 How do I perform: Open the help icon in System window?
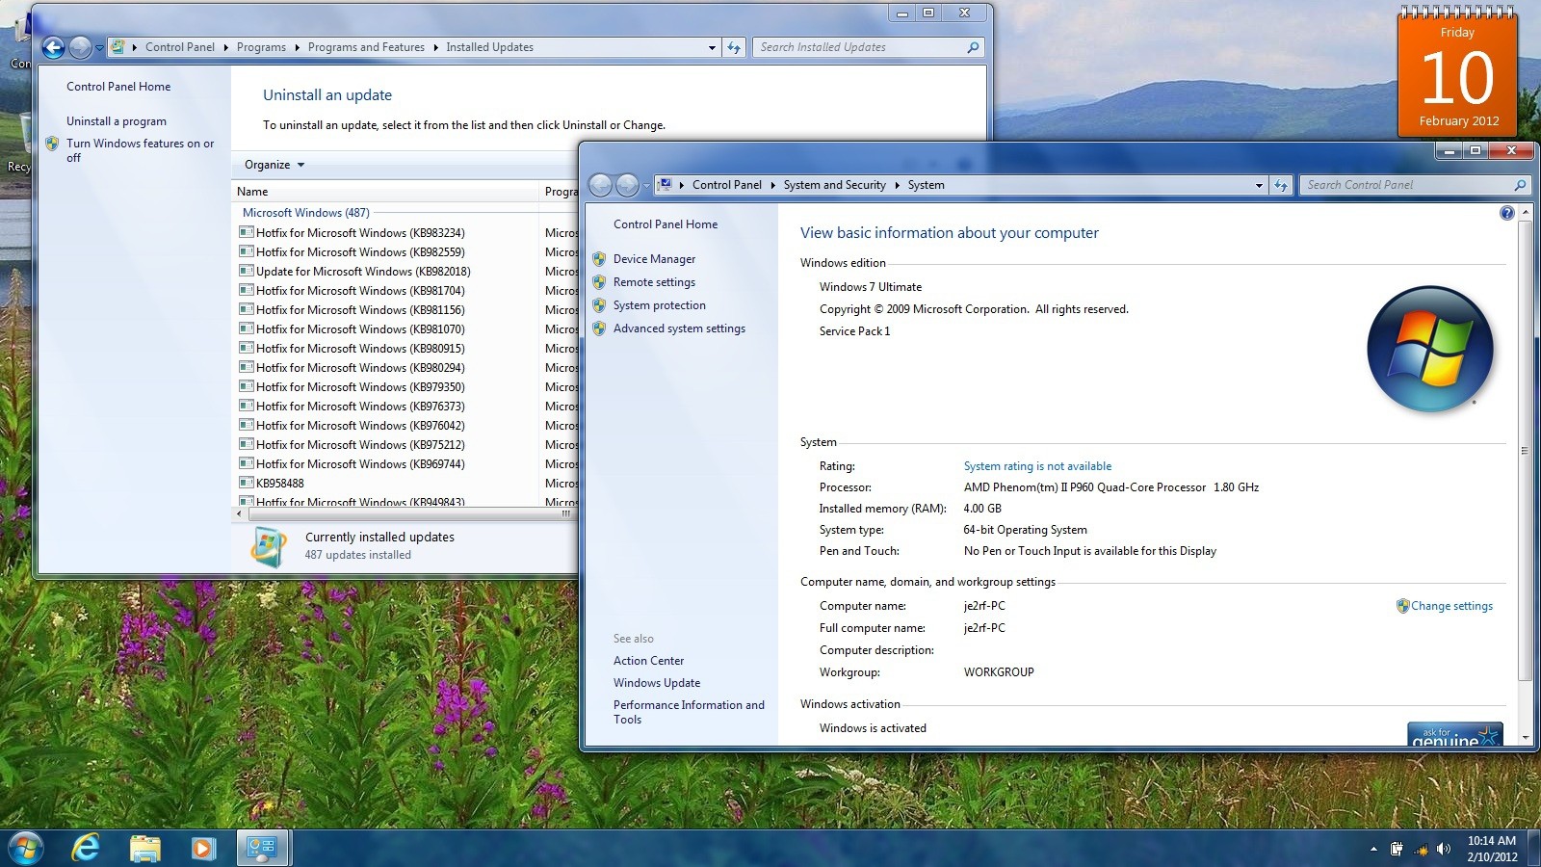pyautogui.click(x=1506, y=213)
